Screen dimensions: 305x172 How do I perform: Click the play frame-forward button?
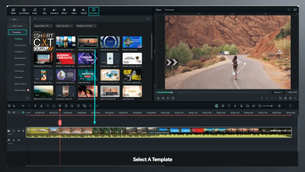(163, 98)
